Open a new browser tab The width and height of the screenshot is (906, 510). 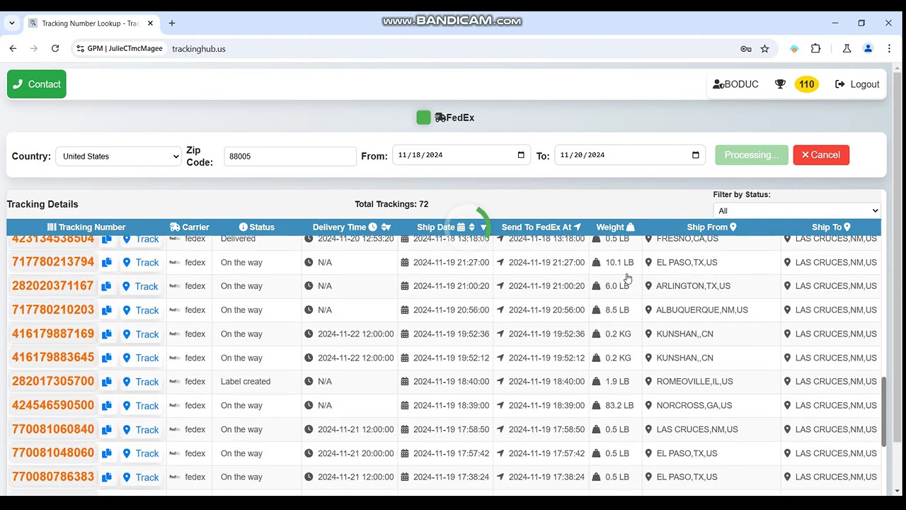[171, 23]
